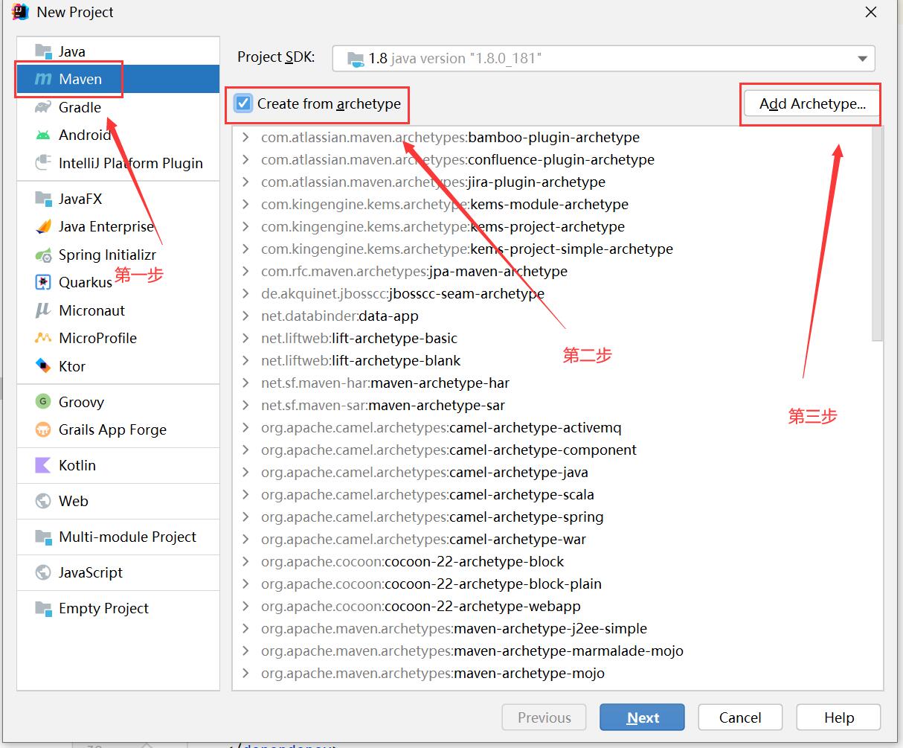Expand jpa-maven-archetype node
The height and width of the screenshot is (748, 903).
[x=245, y=271]
